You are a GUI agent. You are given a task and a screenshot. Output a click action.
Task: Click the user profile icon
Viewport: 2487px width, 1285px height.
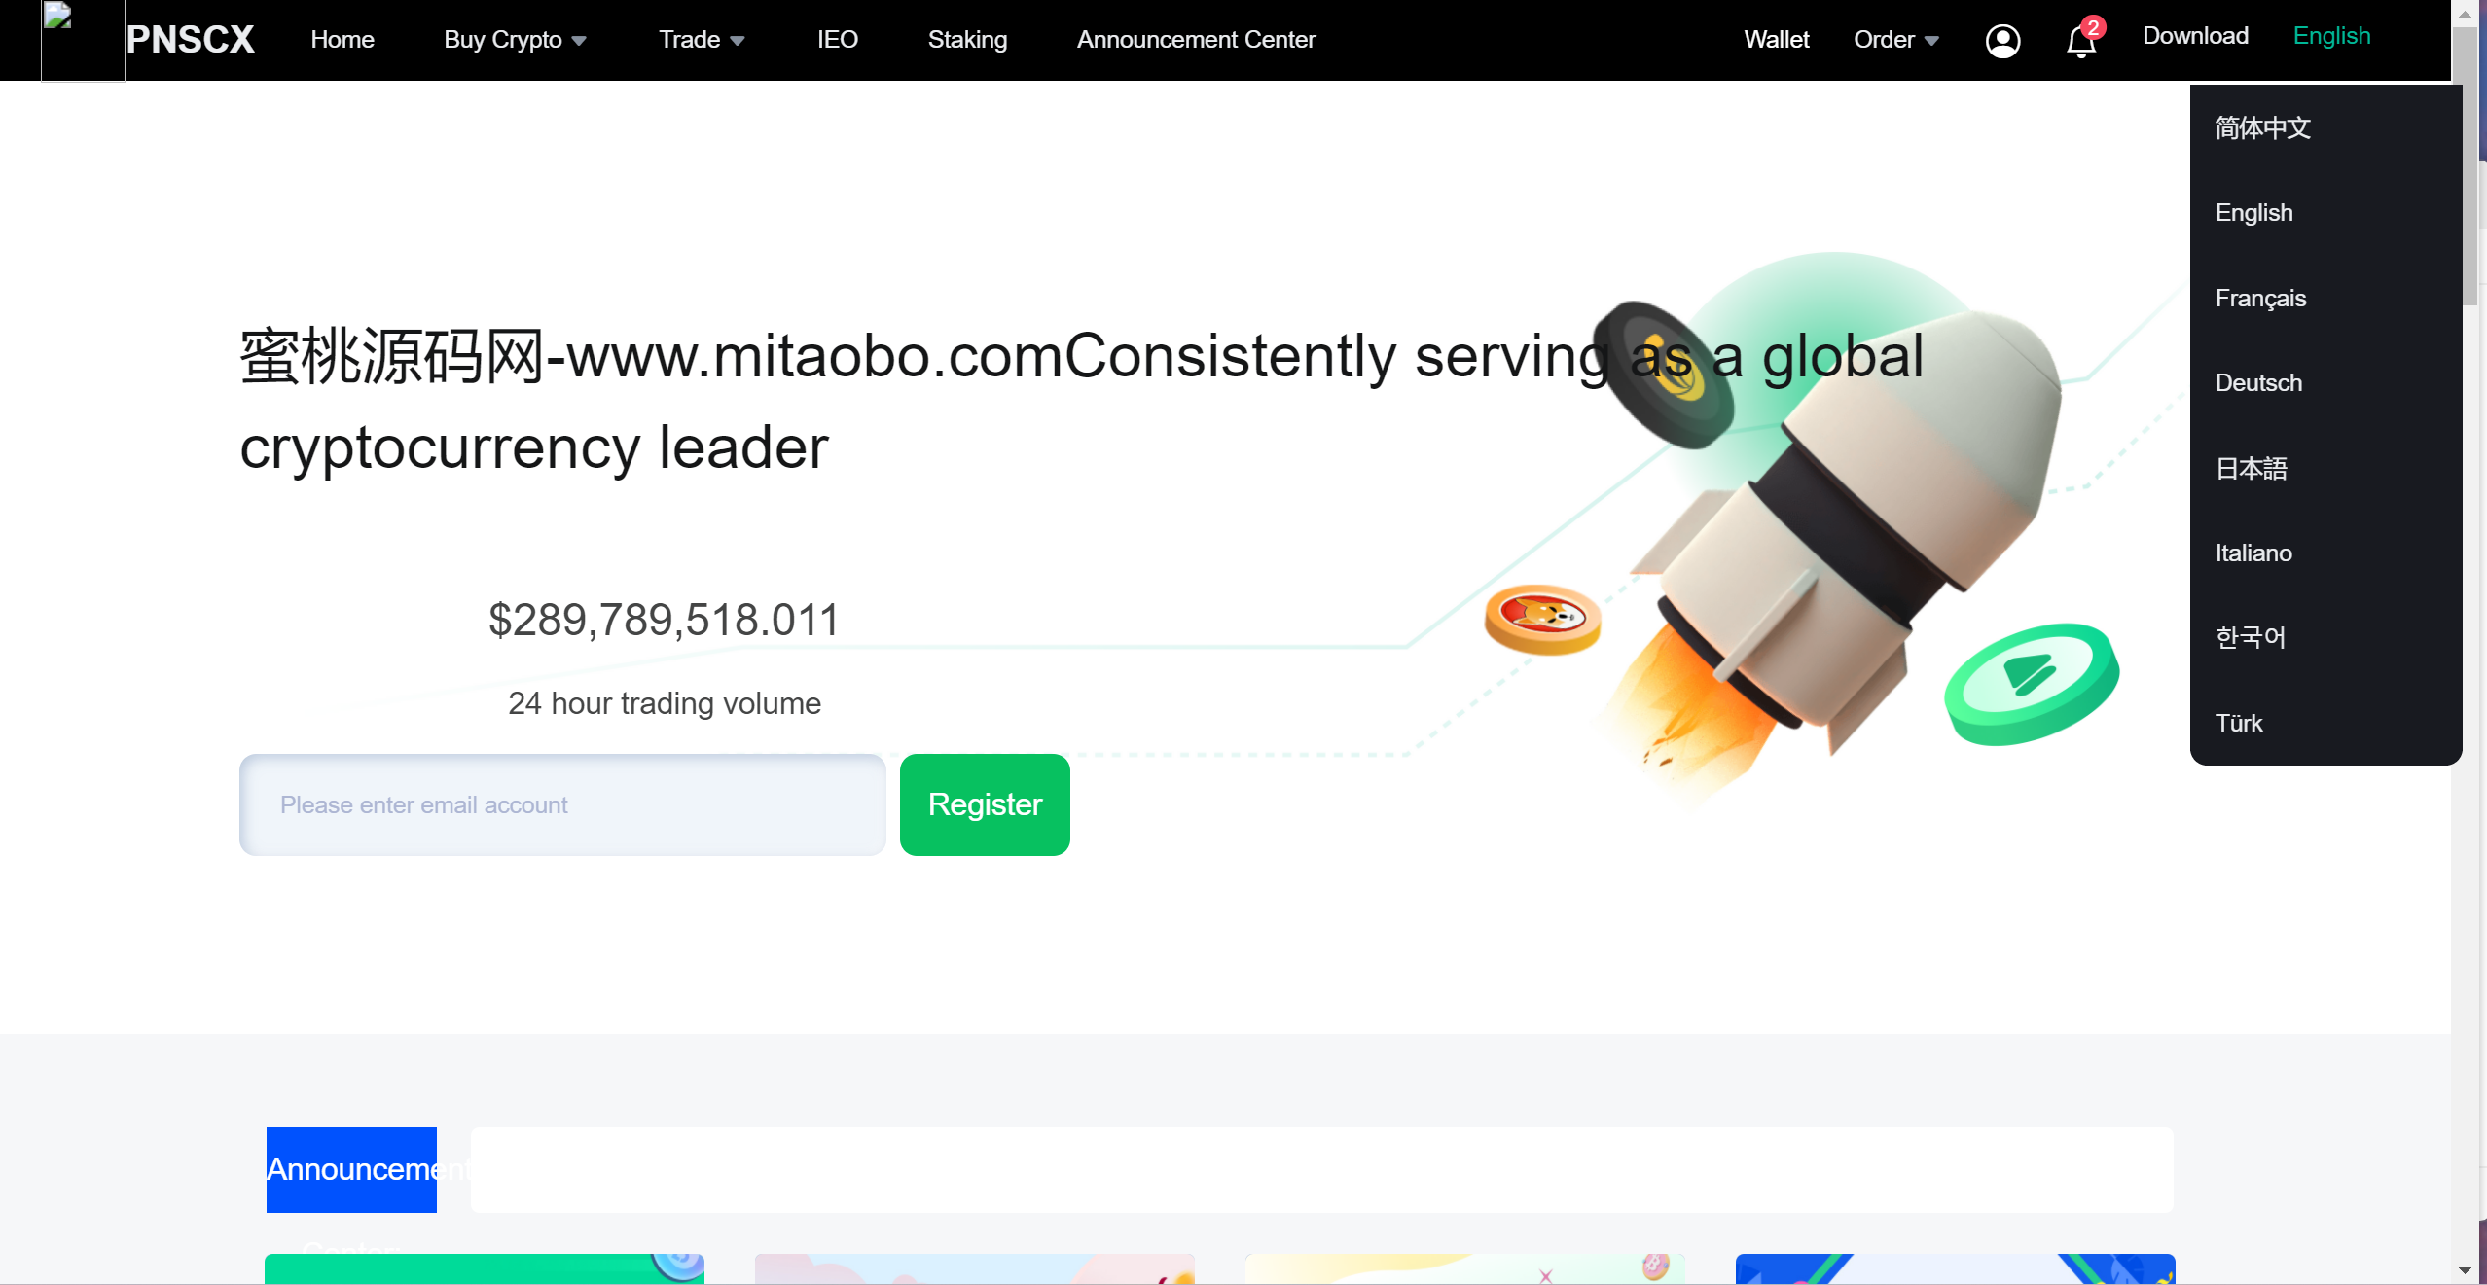coord(2001,39)
